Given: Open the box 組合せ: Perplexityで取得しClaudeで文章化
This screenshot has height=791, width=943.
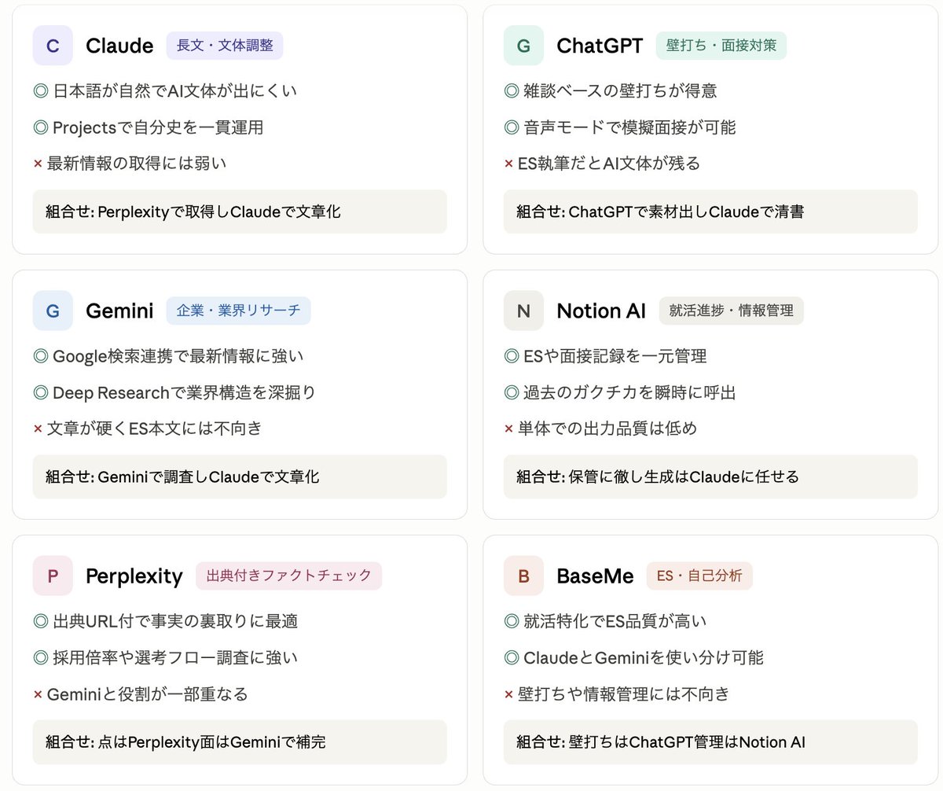Looking at the screenshot, I should (240, 212).
